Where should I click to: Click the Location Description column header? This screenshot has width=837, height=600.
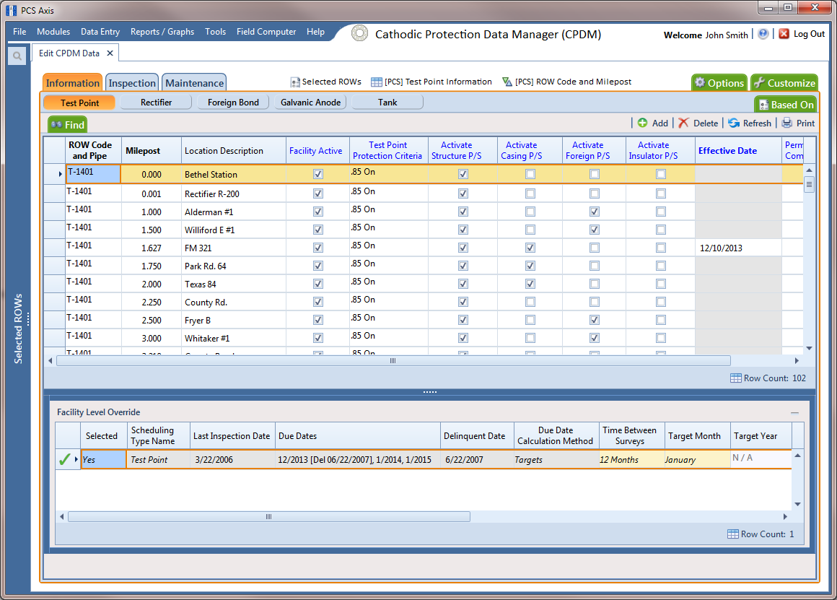pyautogui.click(x=234, y=151)
